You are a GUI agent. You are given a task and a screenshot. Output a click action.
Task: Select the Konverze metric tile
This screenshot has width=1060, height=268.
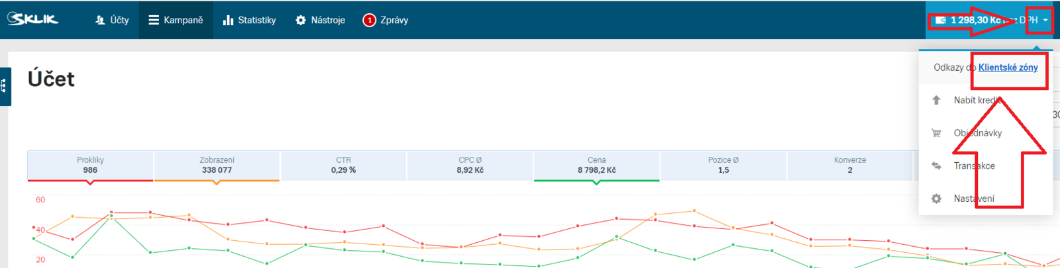[x=849, y=165]
